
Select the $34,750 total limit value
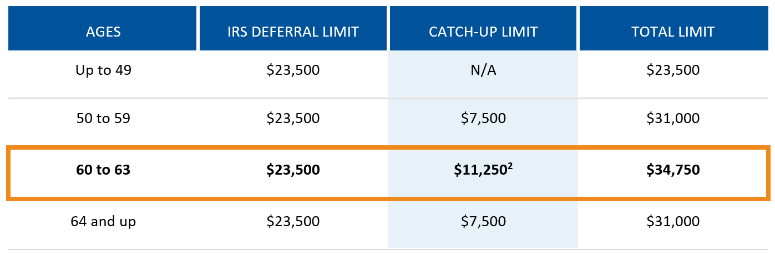(673, 170)
